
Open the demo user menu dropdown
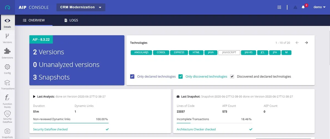coord(320,7)
